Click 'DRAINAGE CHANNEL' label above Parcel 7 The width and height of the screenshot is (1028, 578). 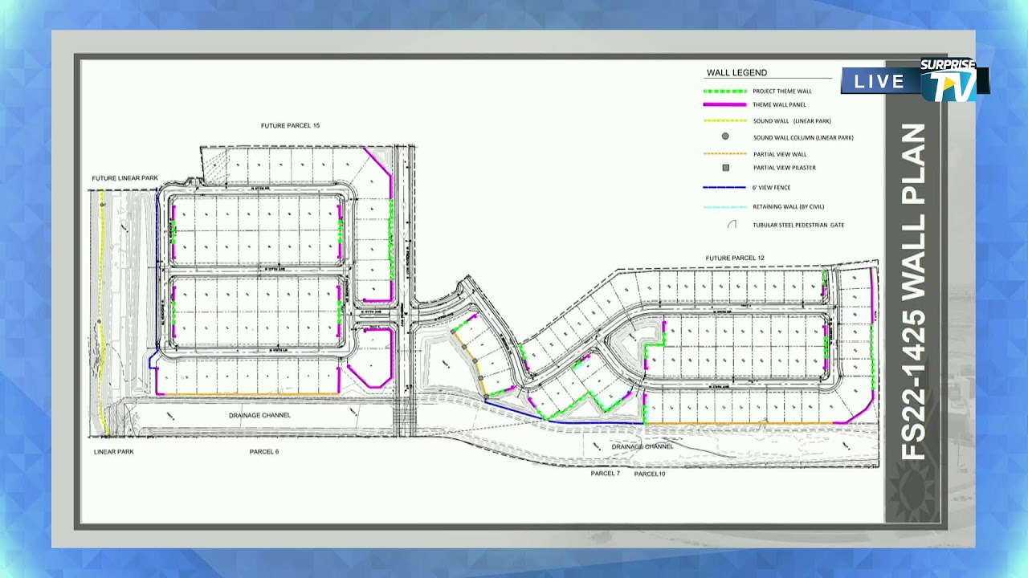642,446
